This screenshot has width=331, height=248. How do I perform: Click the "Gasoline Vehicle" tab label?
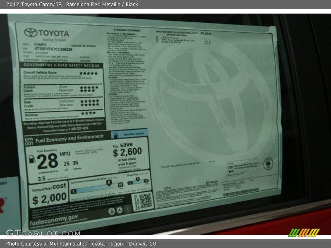point(134,134)
